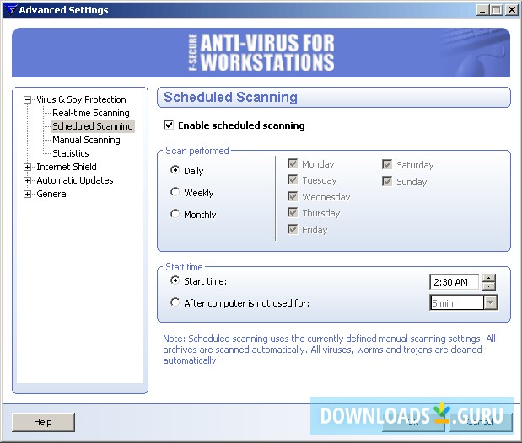Maximize the Advanced Settings window
Screen dimensions: 522x443
(x=497, y=10)
